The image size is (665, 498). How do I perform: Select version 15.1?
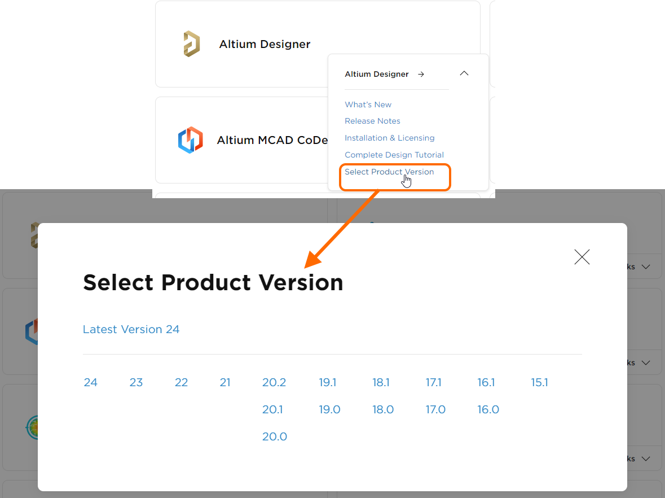point(539,382)
